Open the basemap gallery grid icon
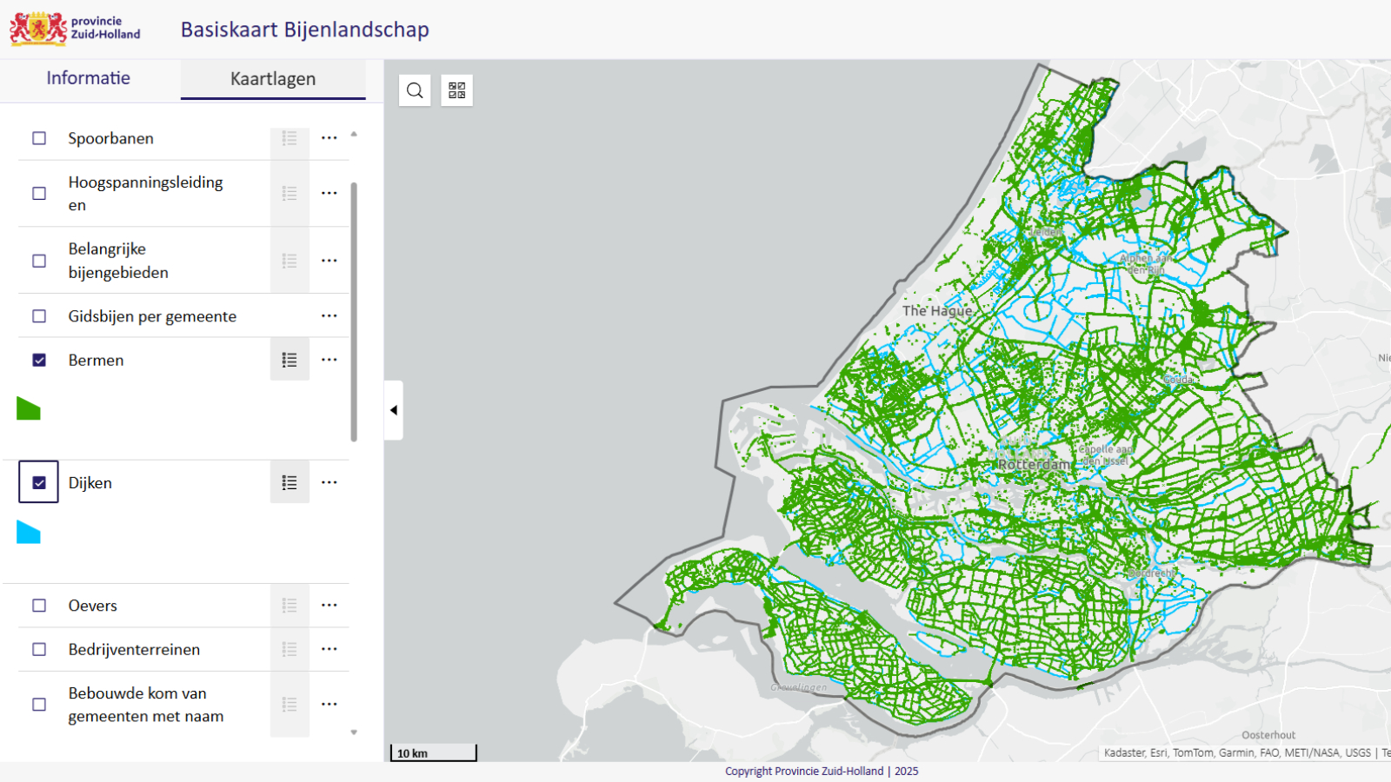The height and width of the screenshot is (782, 1391). pos(456,90)
